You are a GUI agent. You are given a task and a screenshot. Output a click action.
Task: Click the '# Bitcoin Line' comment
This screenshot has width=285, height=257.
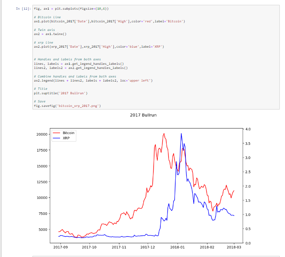(x=47, y=17)
